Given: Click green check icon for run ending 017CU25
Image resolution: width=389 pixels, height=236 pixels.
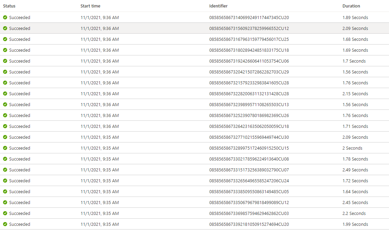Looking at the screenshot, I should (5, 39).
